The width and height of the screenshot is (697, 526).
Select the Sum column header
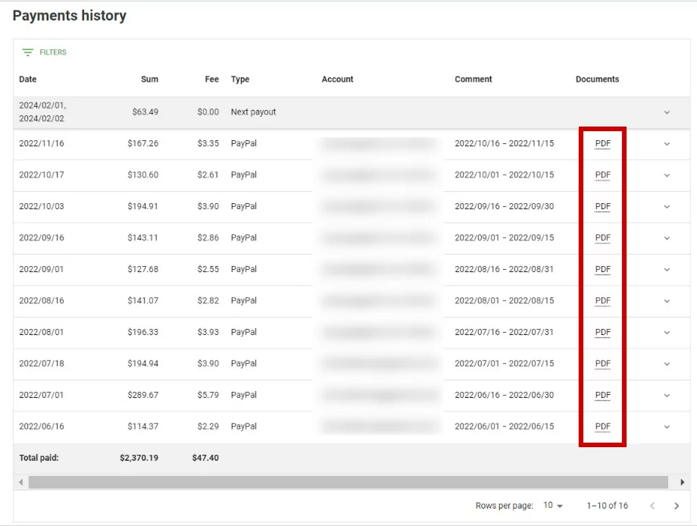click(148, 79)
